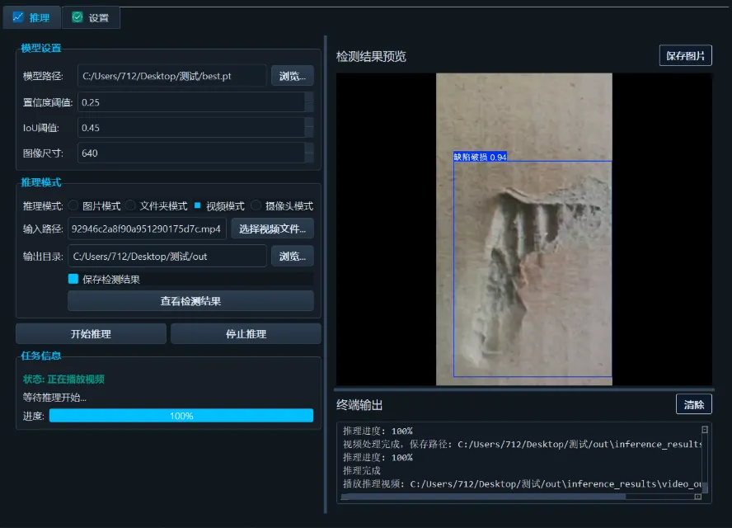Select the mp4 filename in the input path field

148,229
